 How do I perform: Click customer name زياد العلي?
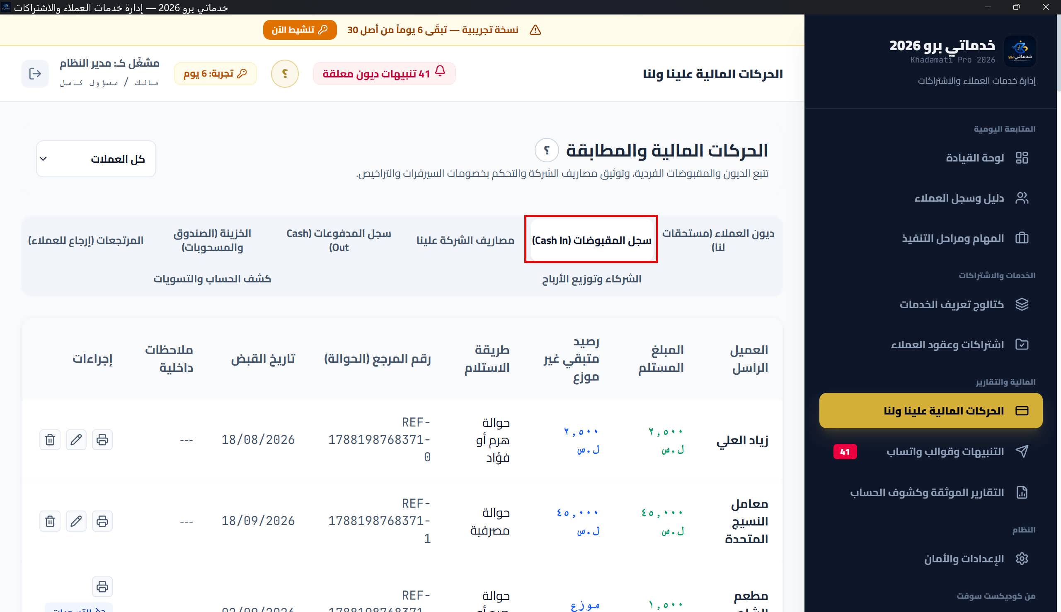tap(742, 440)
